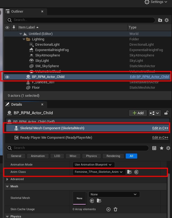Image resolution: width=172 pixels, height=218 pixels.
Task: Click the SkyLight dome icon
Action: click(31, 61)
